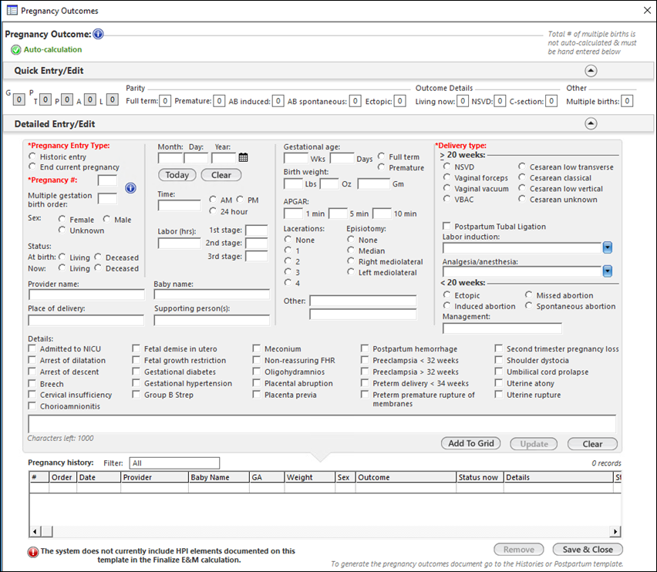The width and height of the screenshot is (657, 572).
Task: Choose Full term gestational option
Action: 381,156
